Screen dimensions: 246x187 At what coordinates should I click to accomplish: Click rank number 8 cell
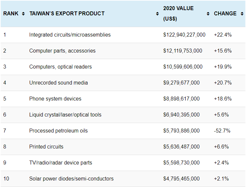coord(5,147)
